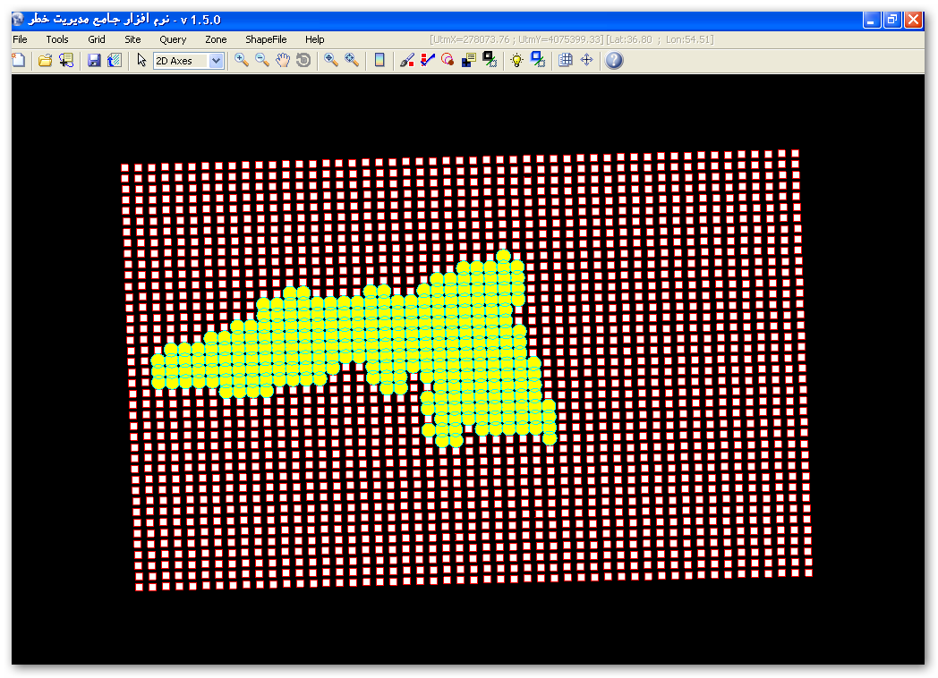Activate the pan hand tool
This screenshot has height=678, width=938.
283,60
